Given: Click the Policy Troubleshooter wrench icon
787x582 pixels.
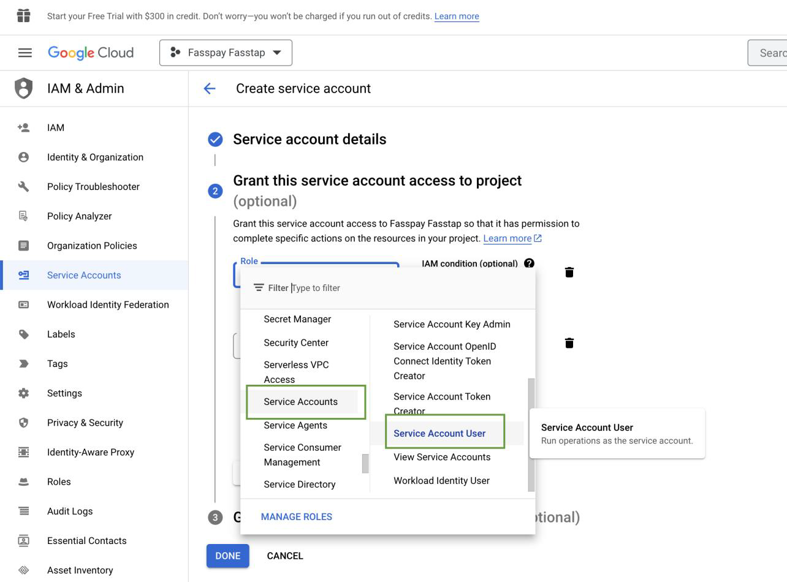Looking at the screenshot, I should coord(23,186).
